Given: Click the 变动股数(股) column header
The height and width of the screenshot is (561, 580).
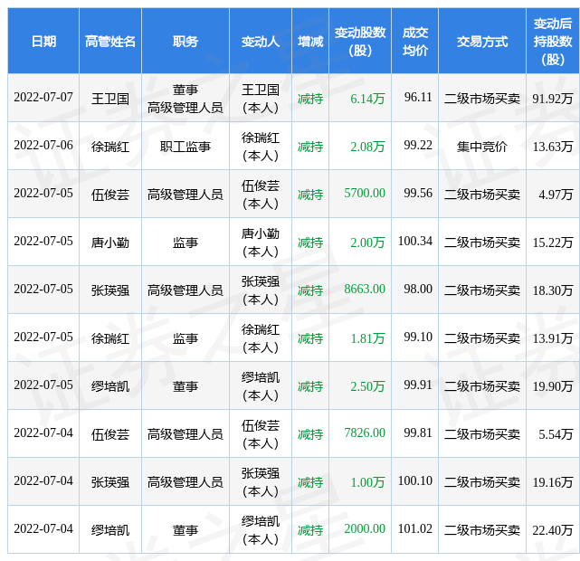Looking at the screenshot, I should (360, 41).
